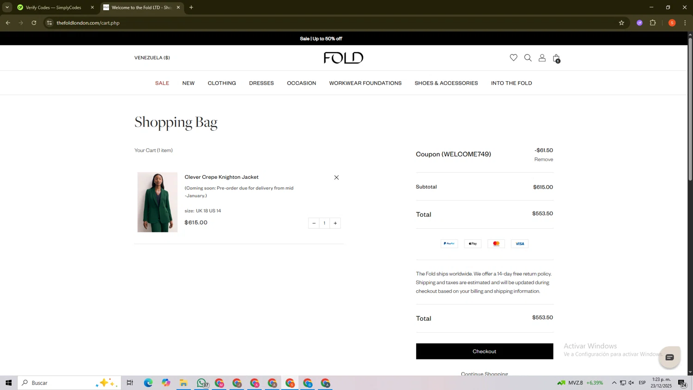Open the OCCASION menu
Image resolution: width=693 pixels, height=390 pixels.
[301, 83]
